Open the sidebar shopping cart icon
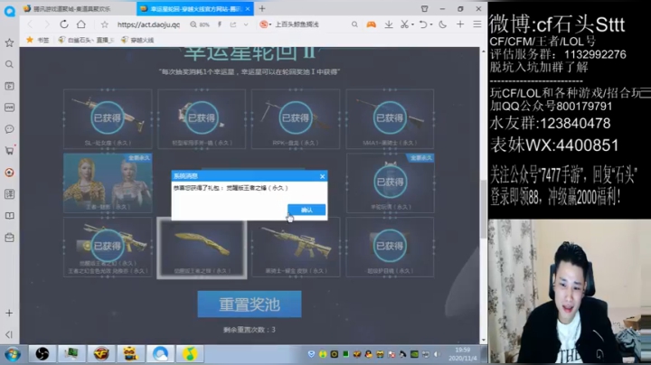The height and width of the screenshot is (365, 651). [9, 151]
